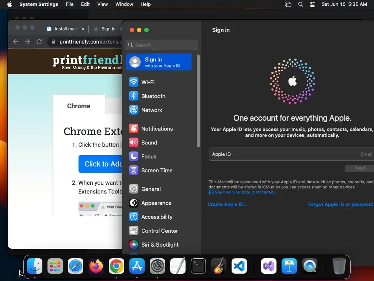Open Visual Studio from the Dock

click(269, 266)
